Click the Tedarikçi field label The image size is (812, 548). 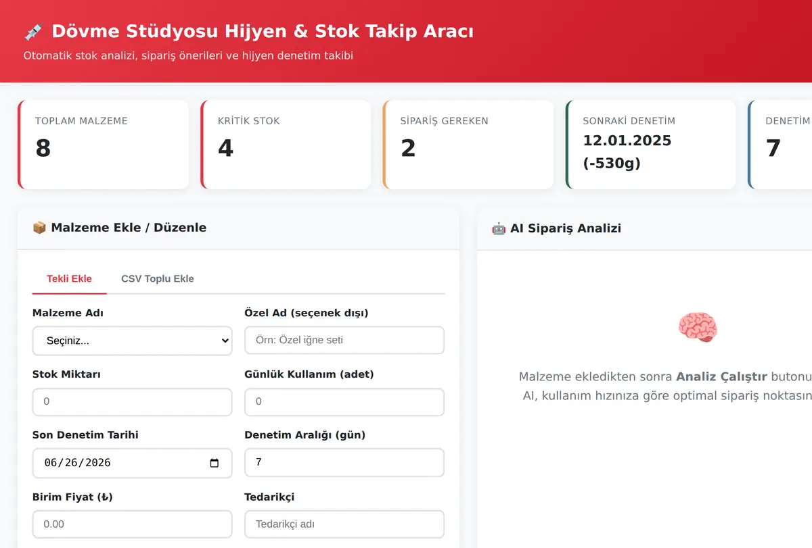point(269,497)
